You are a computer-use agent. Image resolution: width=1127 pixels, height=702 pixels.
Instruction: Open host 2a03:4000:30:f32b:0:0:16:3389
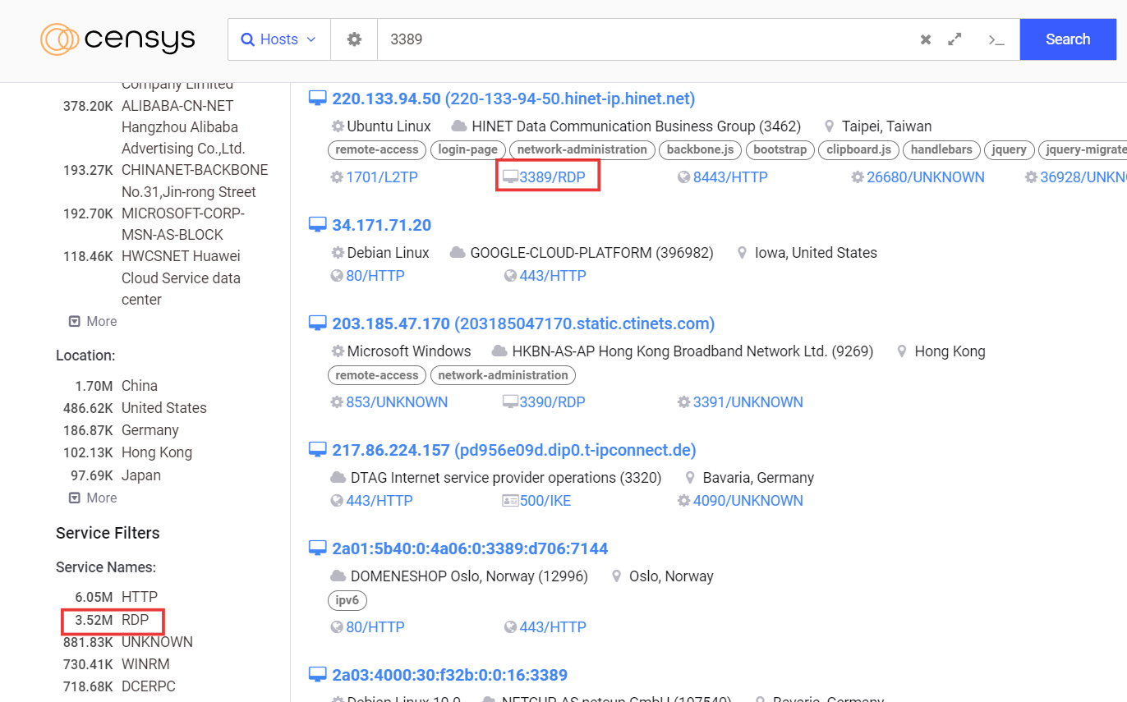(449, 675)
